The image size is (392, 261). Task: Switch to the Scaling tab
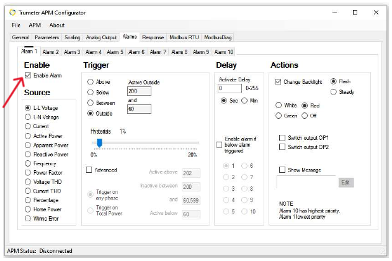(72, 37)
